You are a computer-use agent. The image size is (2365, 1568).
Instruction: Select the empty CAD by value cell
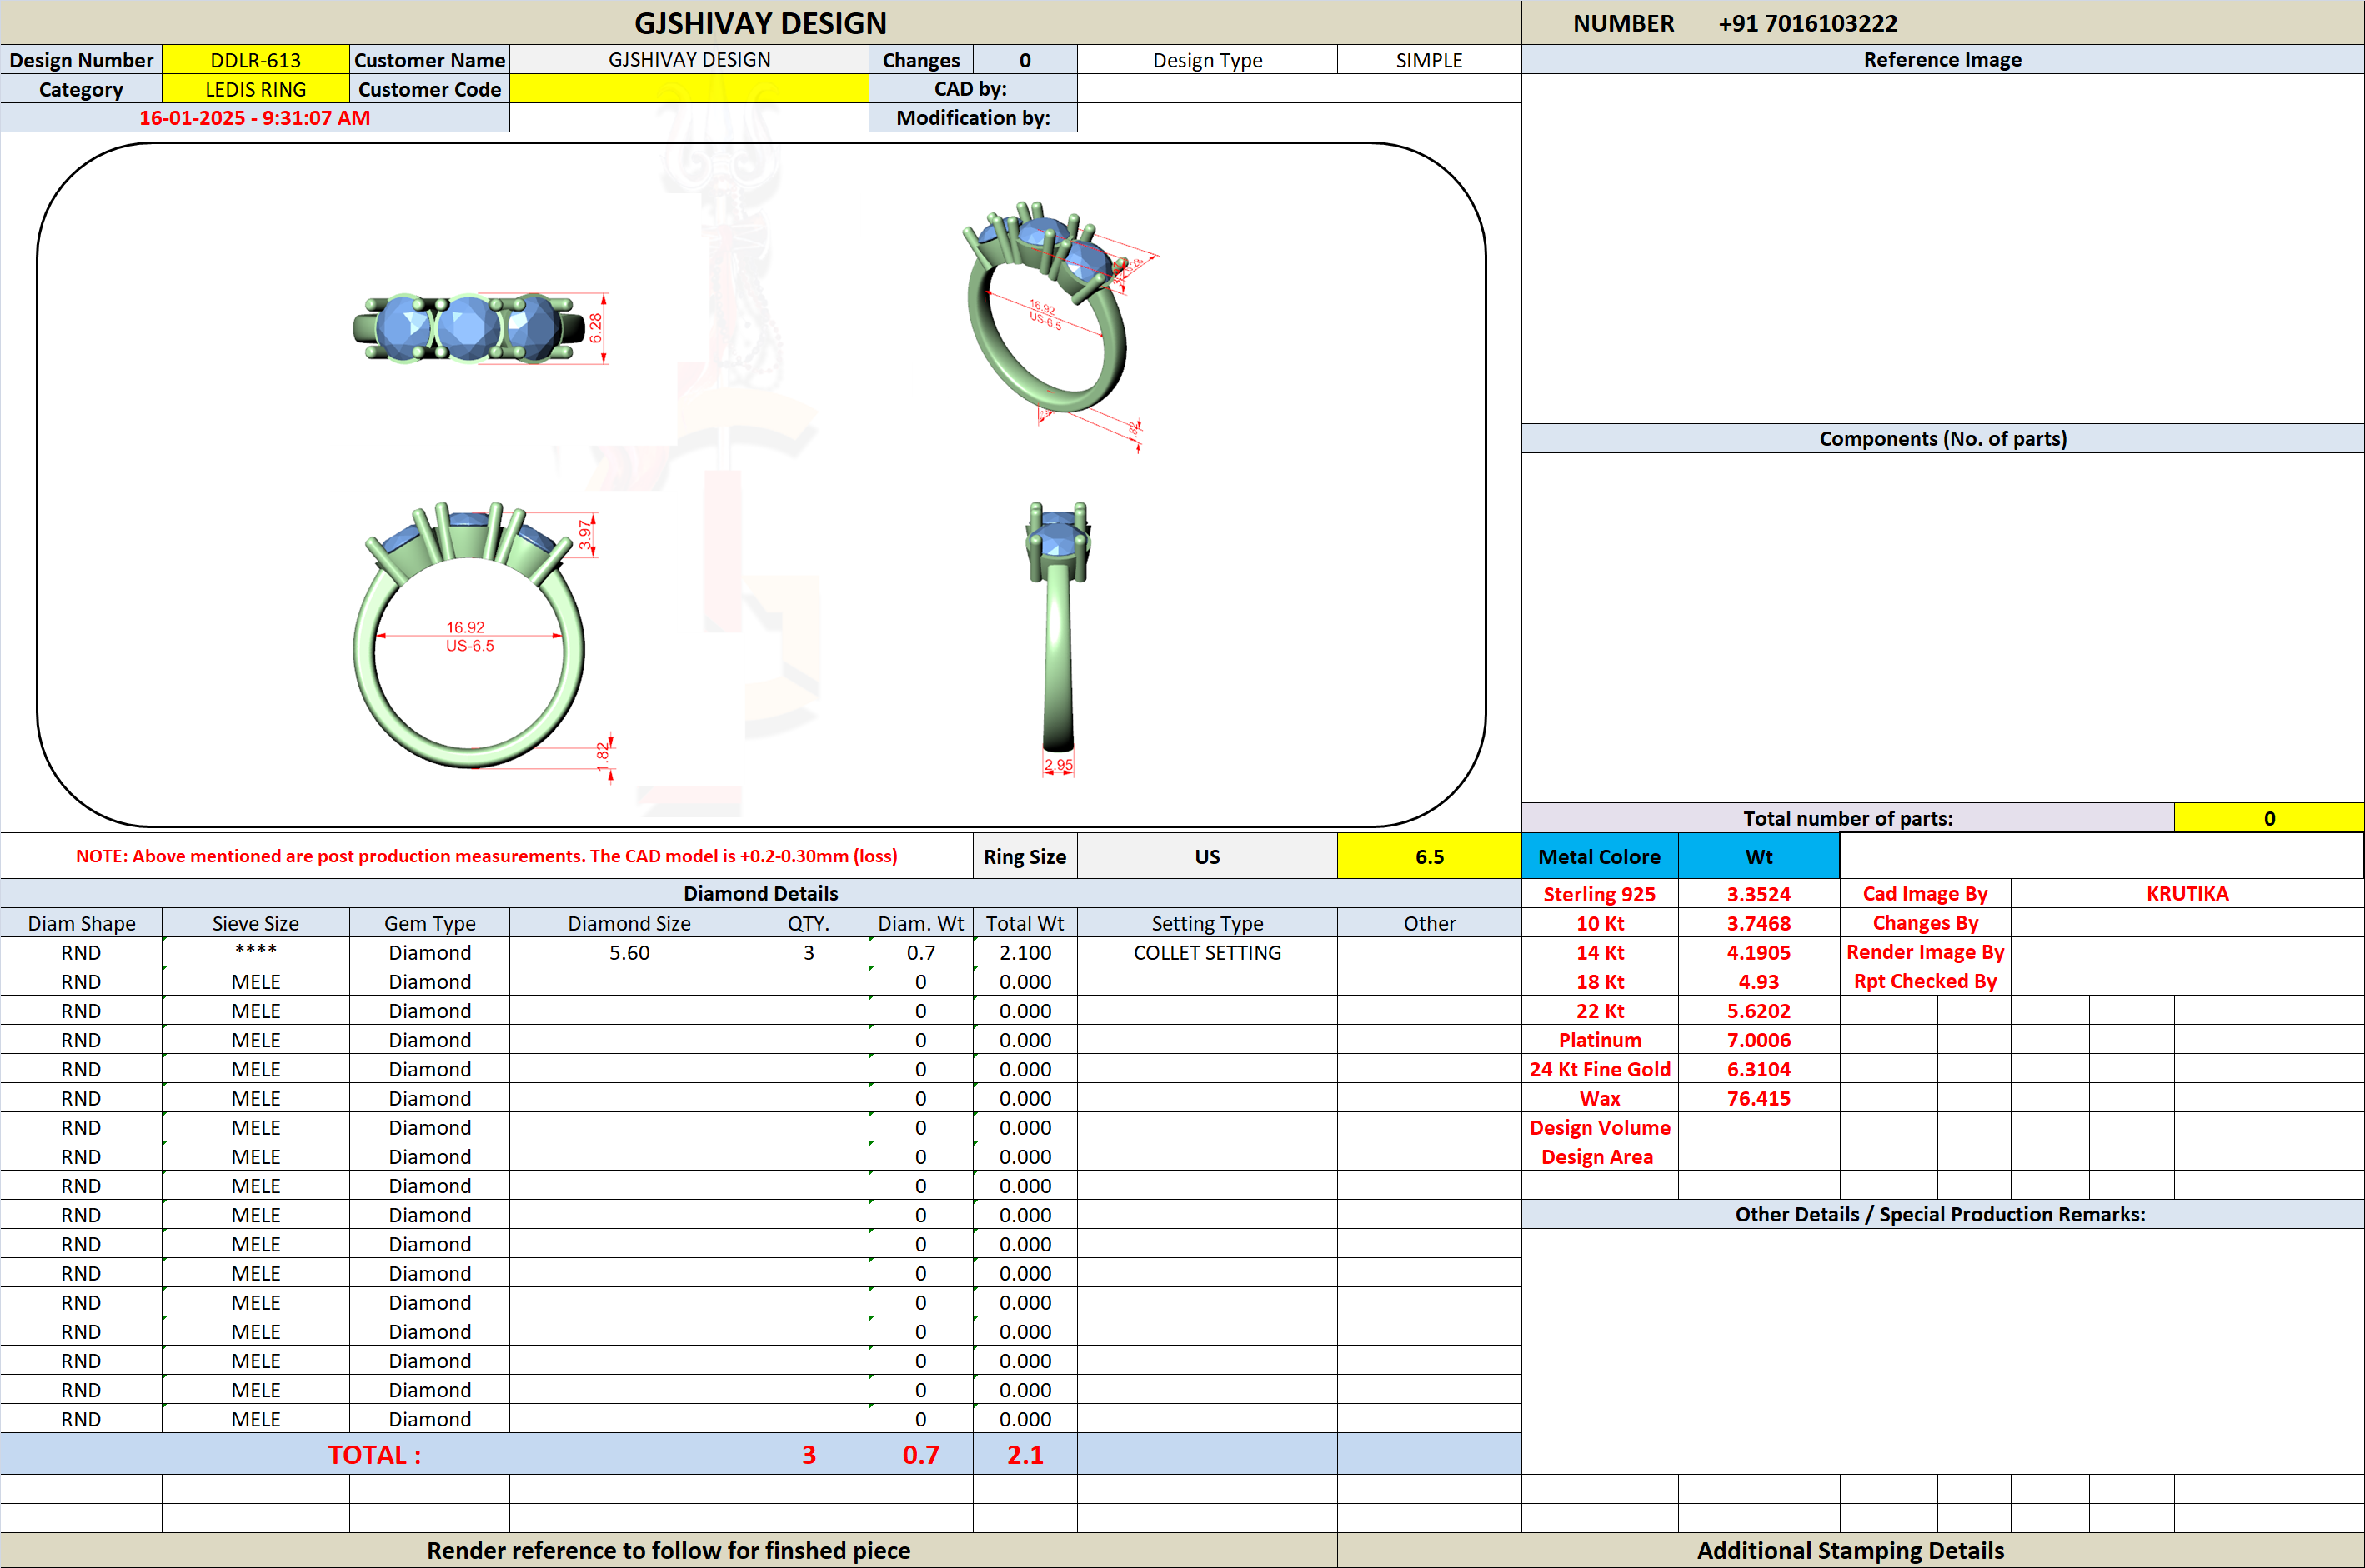1299,89
